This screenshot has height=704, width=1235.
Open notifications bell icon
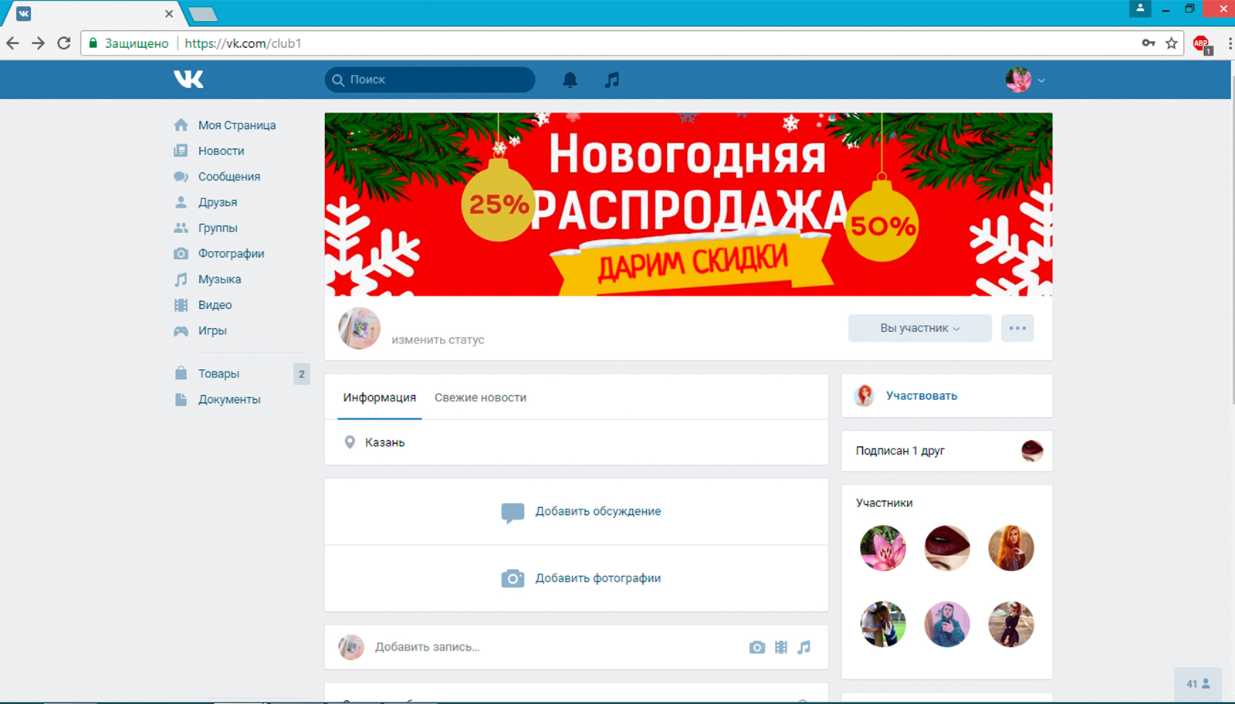pos(570,80)
